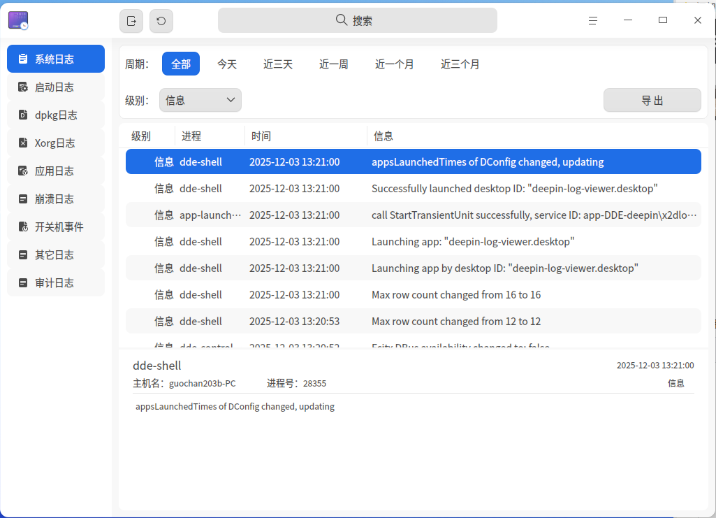Open Xorg日志 in the sidebar

pyautogui.click(x=56, y=143)
